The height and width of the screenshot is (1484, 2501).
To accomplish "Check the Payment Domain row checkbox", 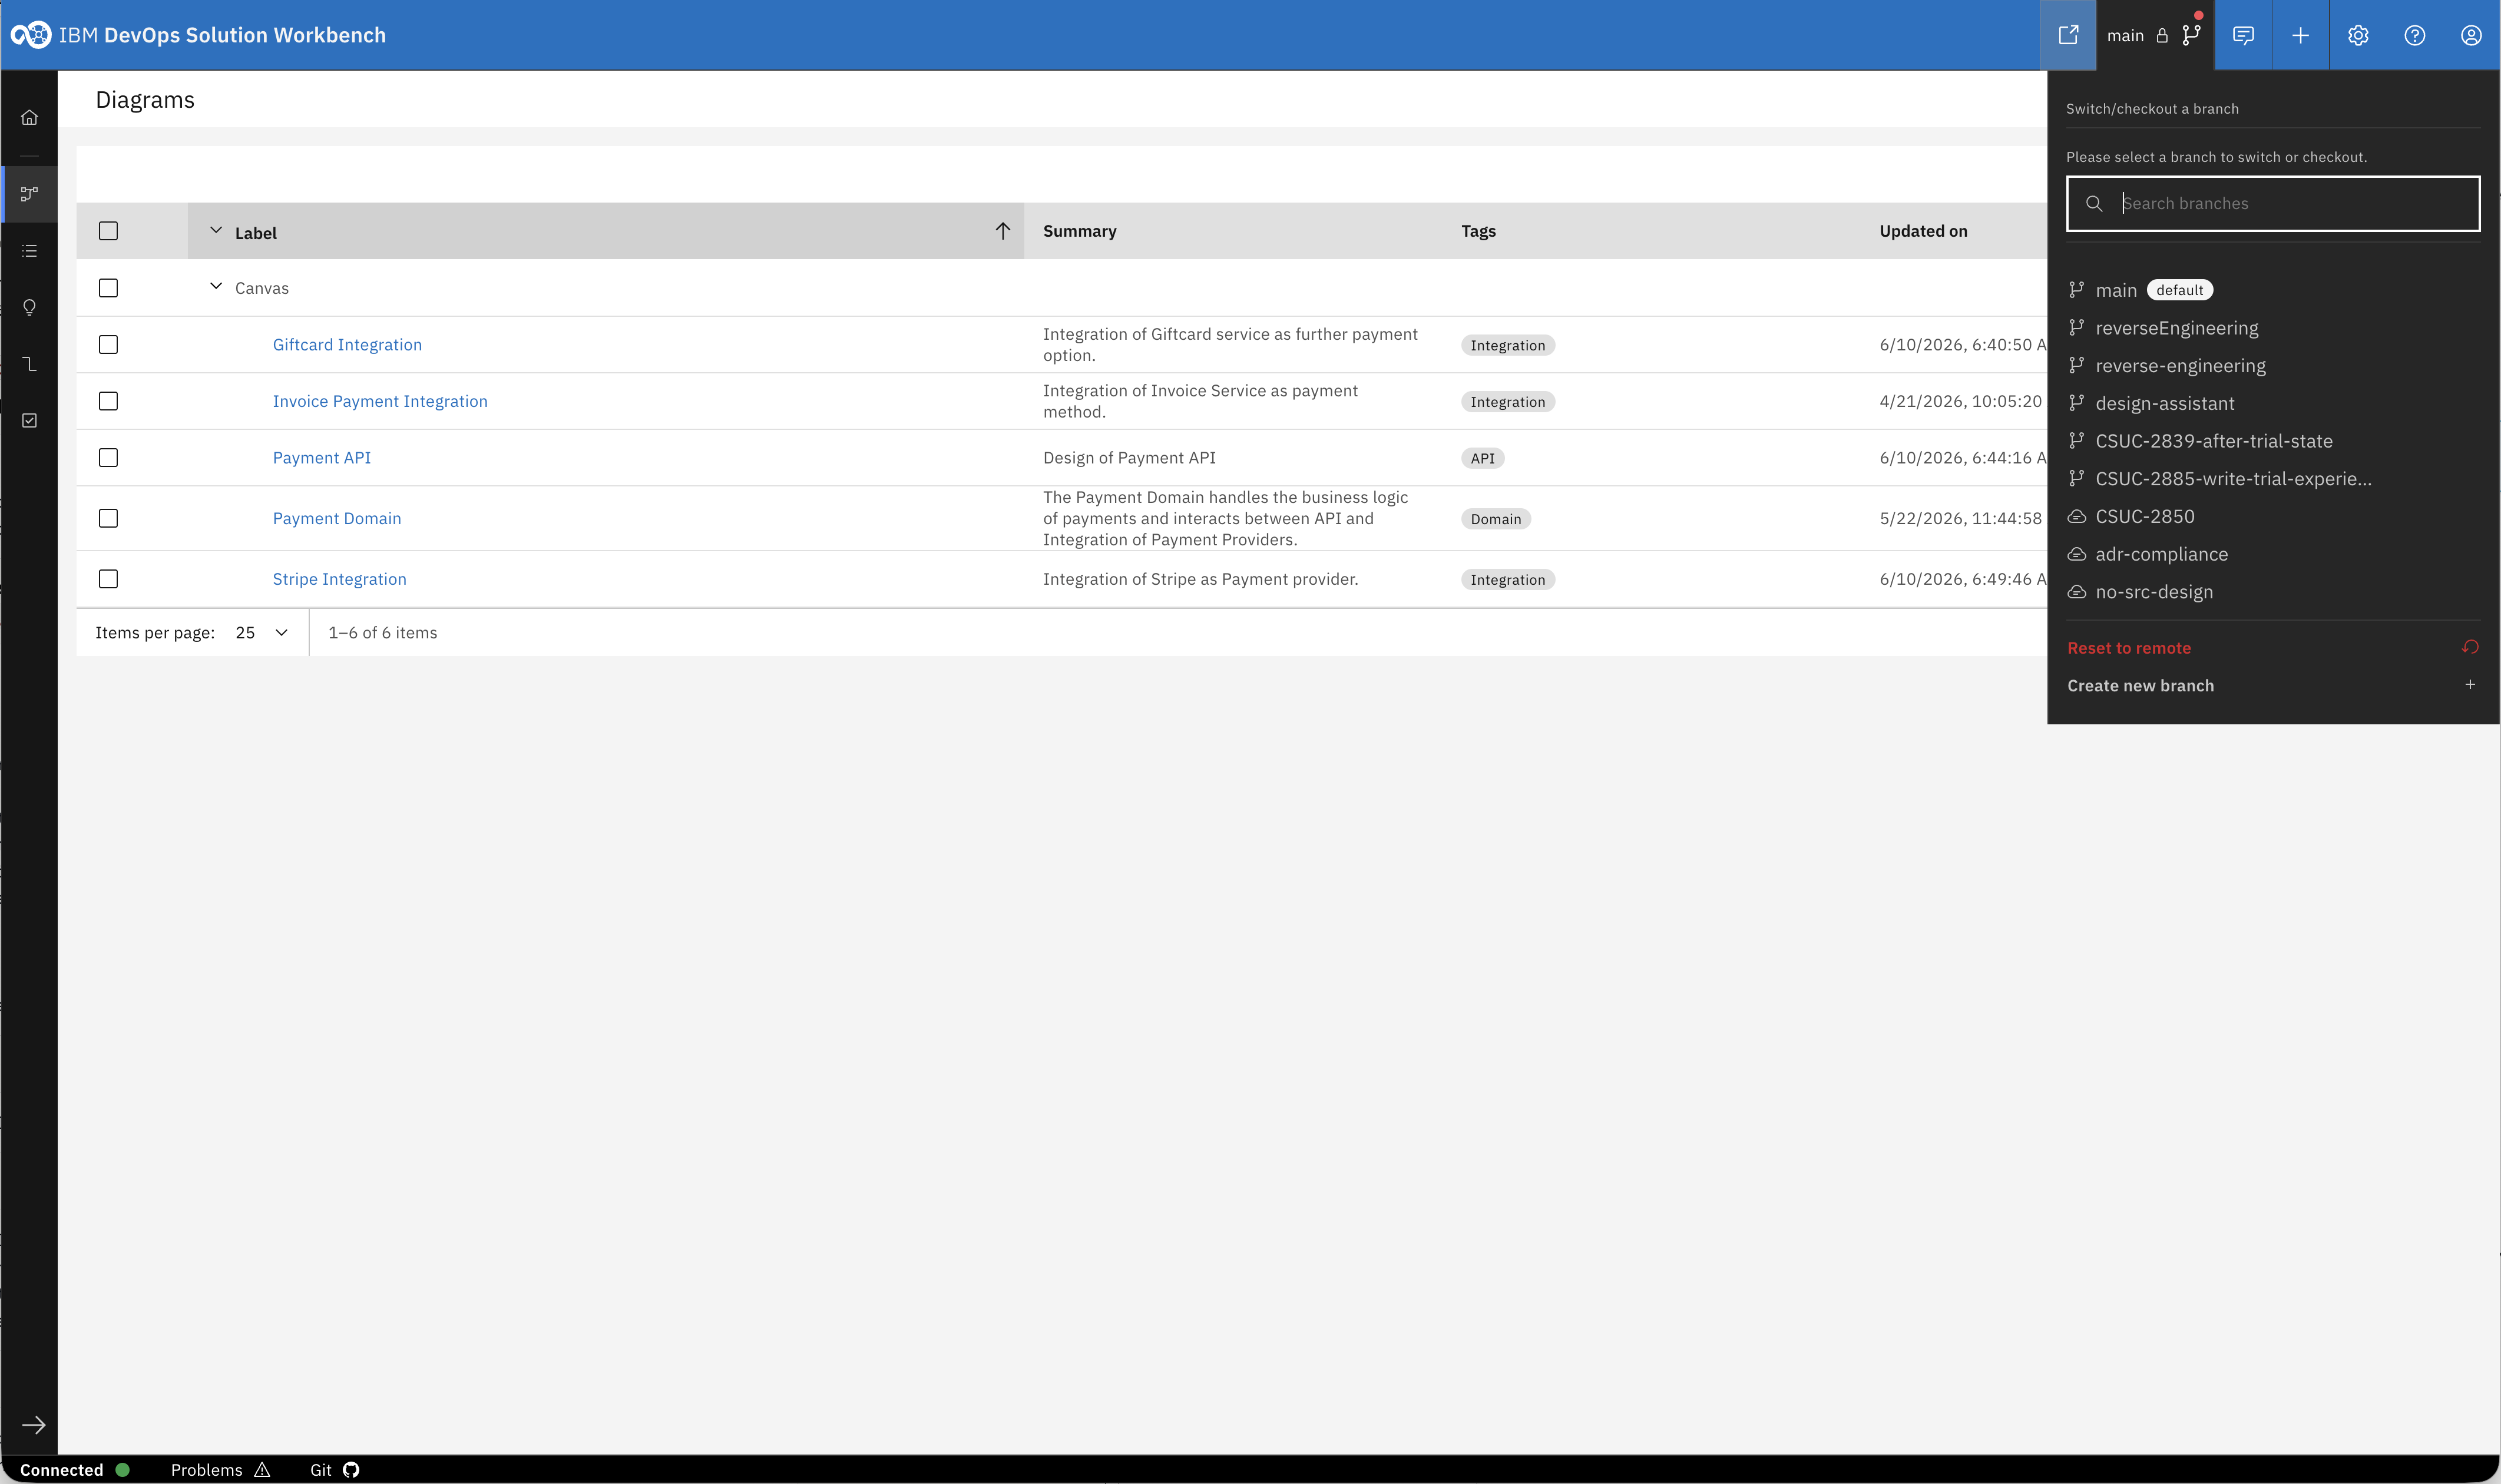I will pyautogui.click(x=108, y=518).
